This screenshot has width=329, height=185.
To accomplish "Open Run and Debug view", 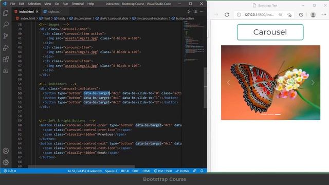I will [x=6, y=48].
